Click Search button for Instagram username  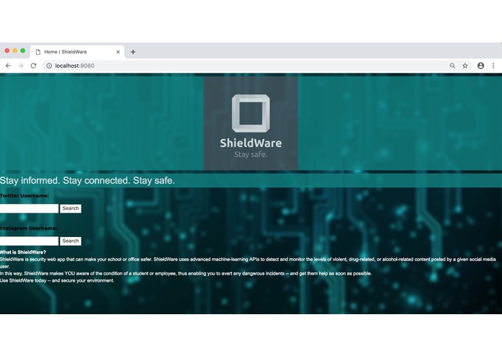click(x=71, y=241)
